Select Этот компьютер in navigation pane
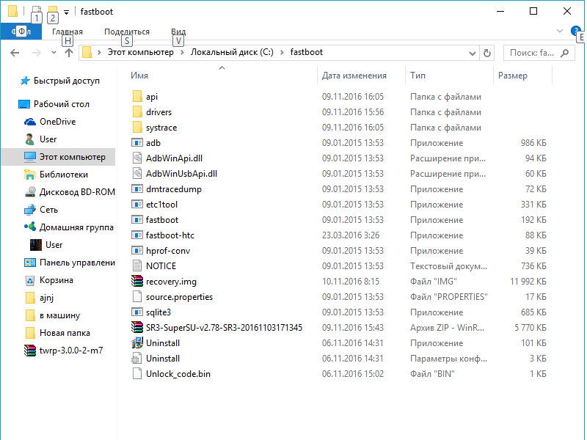This screenshot has height=440, width=587. point(72,157)
